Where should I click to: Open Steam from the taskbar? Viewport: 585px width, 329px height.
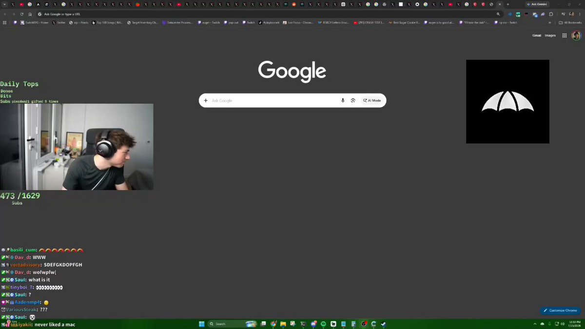click(x=383, y=324)
